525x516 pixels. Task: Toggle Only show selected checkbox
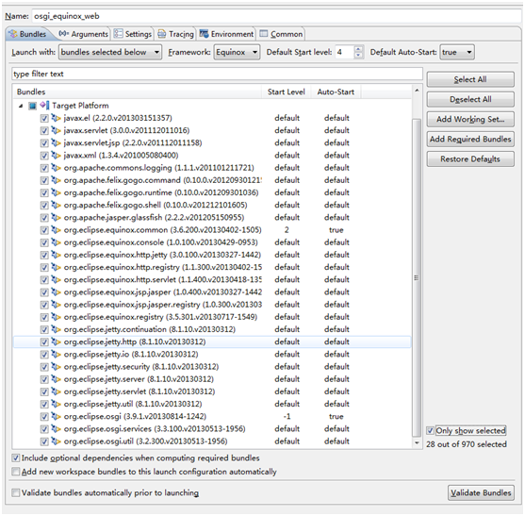click(x=430, y=430)
